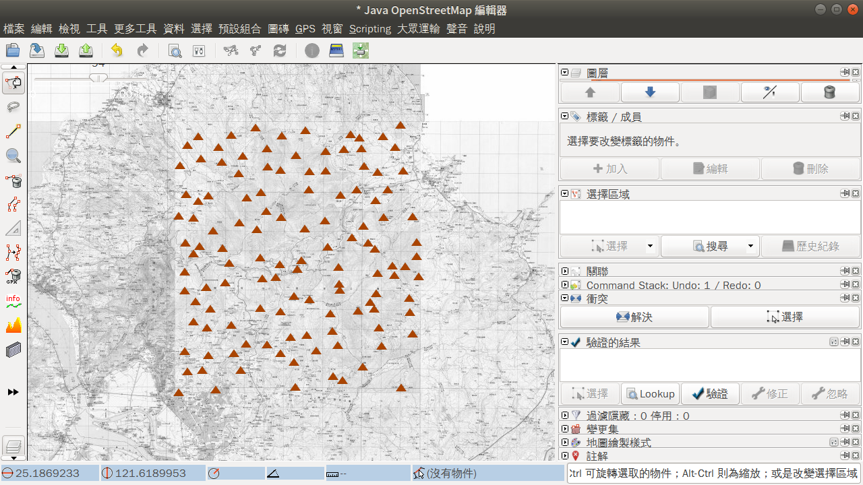Screen dimensions: 863x485
Task: Click the 驗證 button
Action: click(x=710, y=394)
